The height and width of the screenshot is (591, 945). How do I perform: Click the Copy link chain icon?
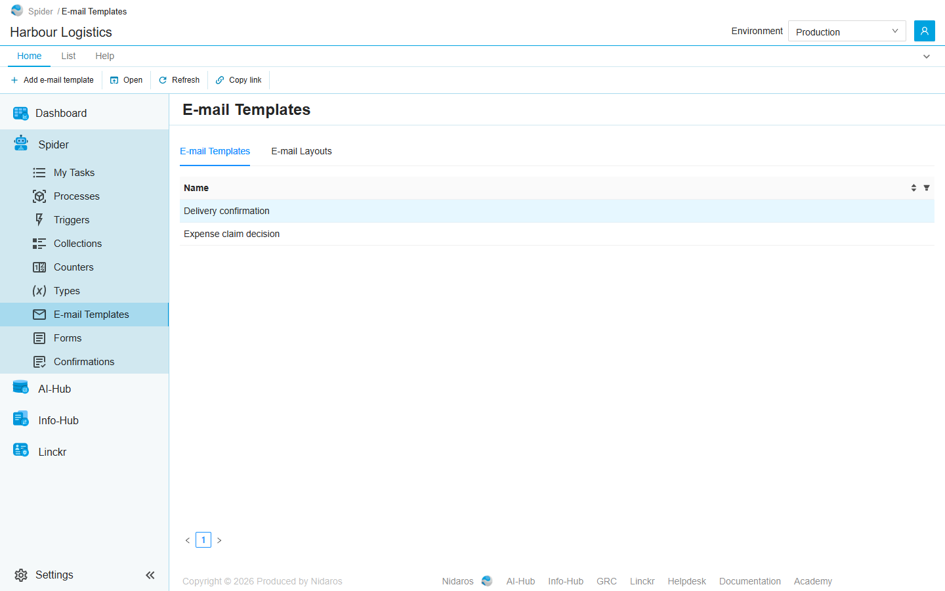[x=220, y=80]
